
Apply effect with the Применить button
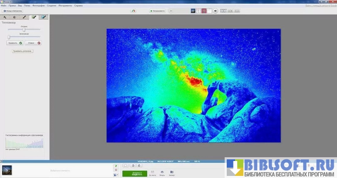(x=15, y=43)
